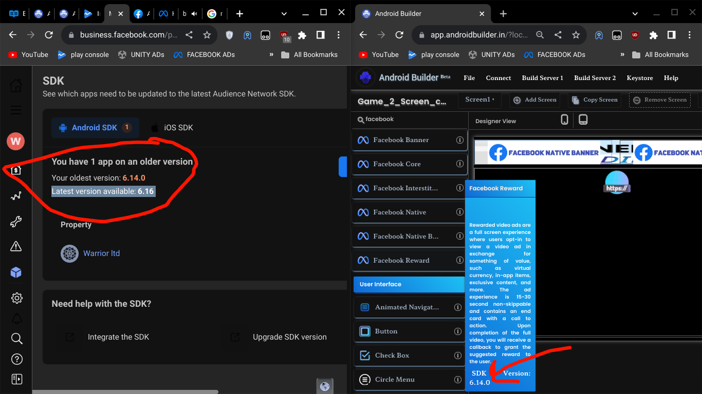Select the tablet view icon in Designer View
The width and height of the screenshot is (702, 394).
click(583, 120)
